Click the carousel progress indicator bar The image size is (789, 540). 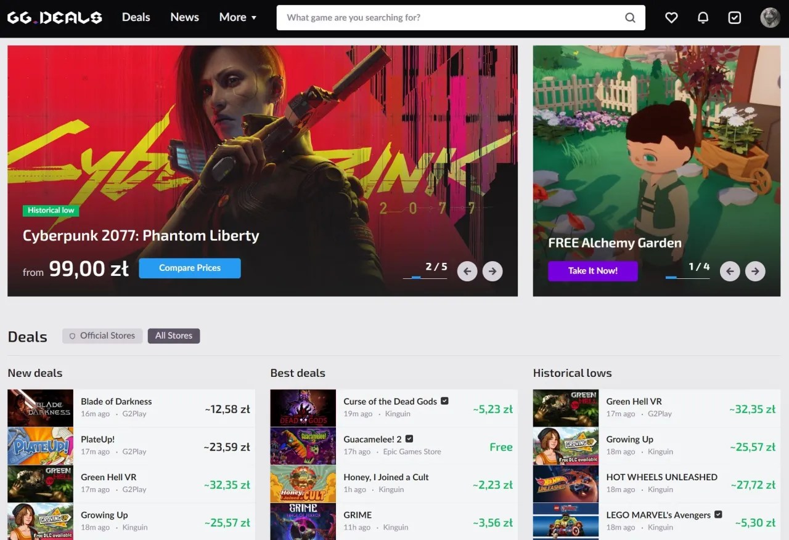pos(425,279)
